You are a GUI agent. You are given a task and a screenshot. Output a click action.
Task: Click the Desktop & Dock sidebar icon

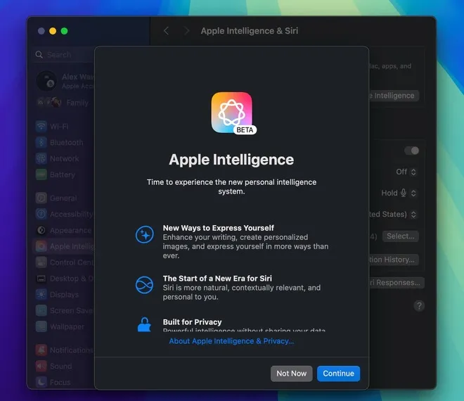[41, 279]
